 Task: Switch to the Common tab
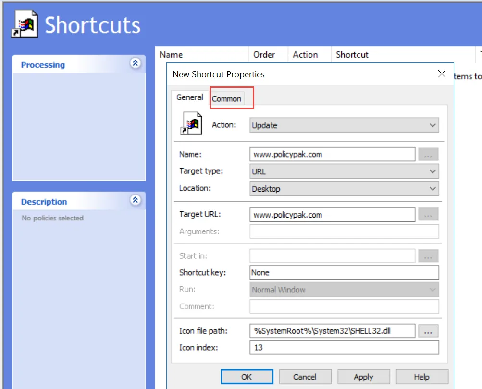tap(227, 98)
